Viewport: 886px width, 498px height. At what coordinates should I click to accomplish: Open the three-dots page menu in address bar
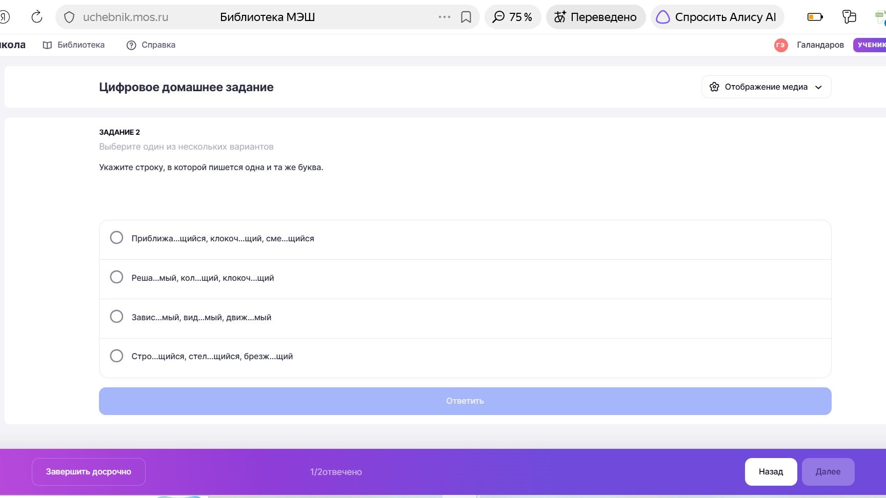pos(444,17)
